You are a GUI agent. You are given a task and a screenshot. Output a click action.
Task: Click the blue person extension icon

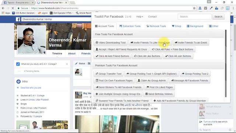coord(200,8)
